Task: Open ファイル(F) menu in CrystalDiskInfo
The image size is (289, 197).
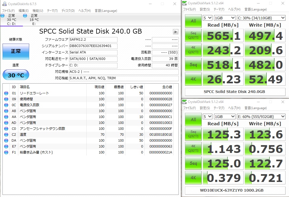Action: point(8,11)
